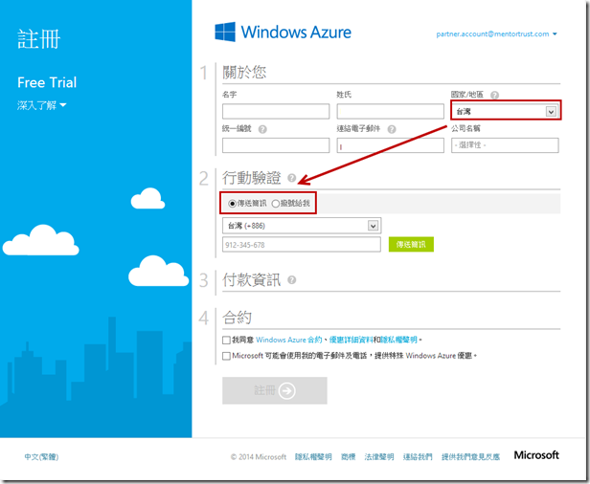
Task: Click the Microsoft logo in footer
Action: point(536,455)
